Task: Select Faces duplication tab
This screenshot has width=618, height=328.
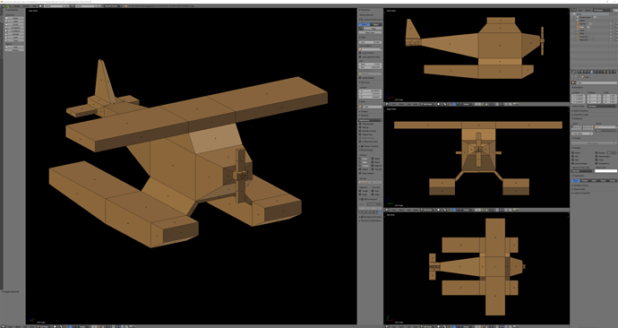Action: tap(604, 181)
